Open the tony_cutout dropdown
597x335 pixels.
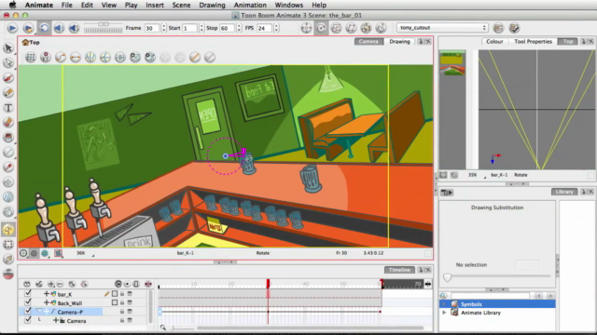pyautogui.click(x=442, y=28)
